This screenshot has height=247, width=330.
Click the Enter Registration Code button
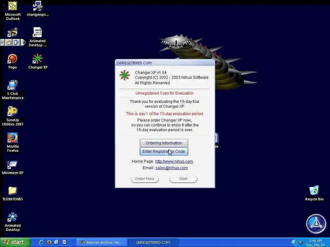click(164, 151)
